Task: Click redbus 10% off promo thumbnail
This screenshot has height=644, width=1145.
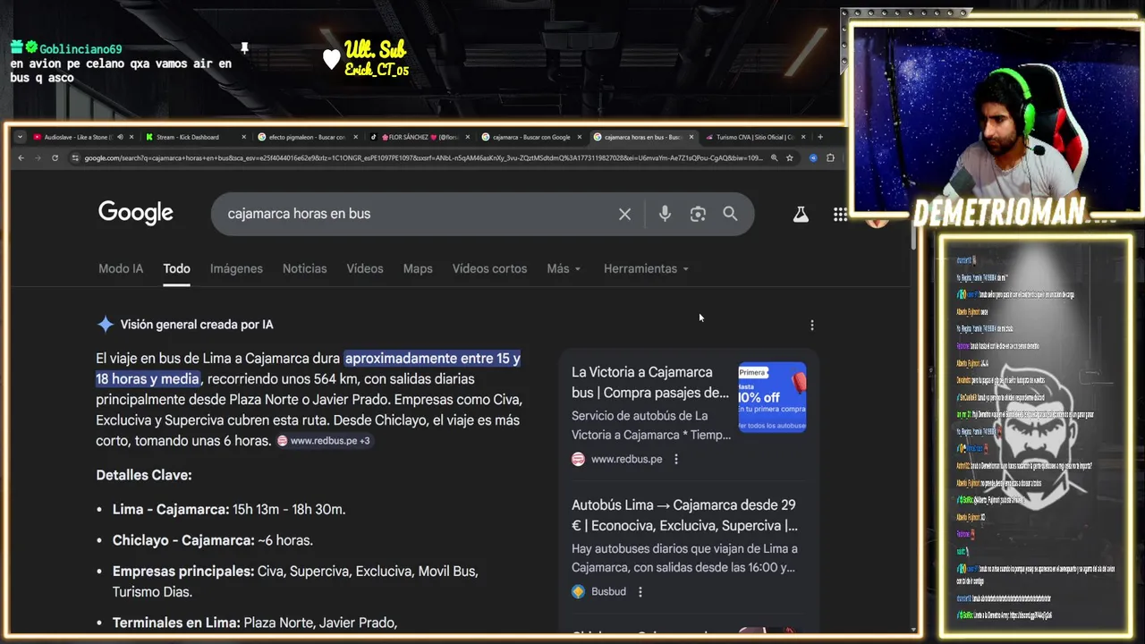Action: point(772,397)
